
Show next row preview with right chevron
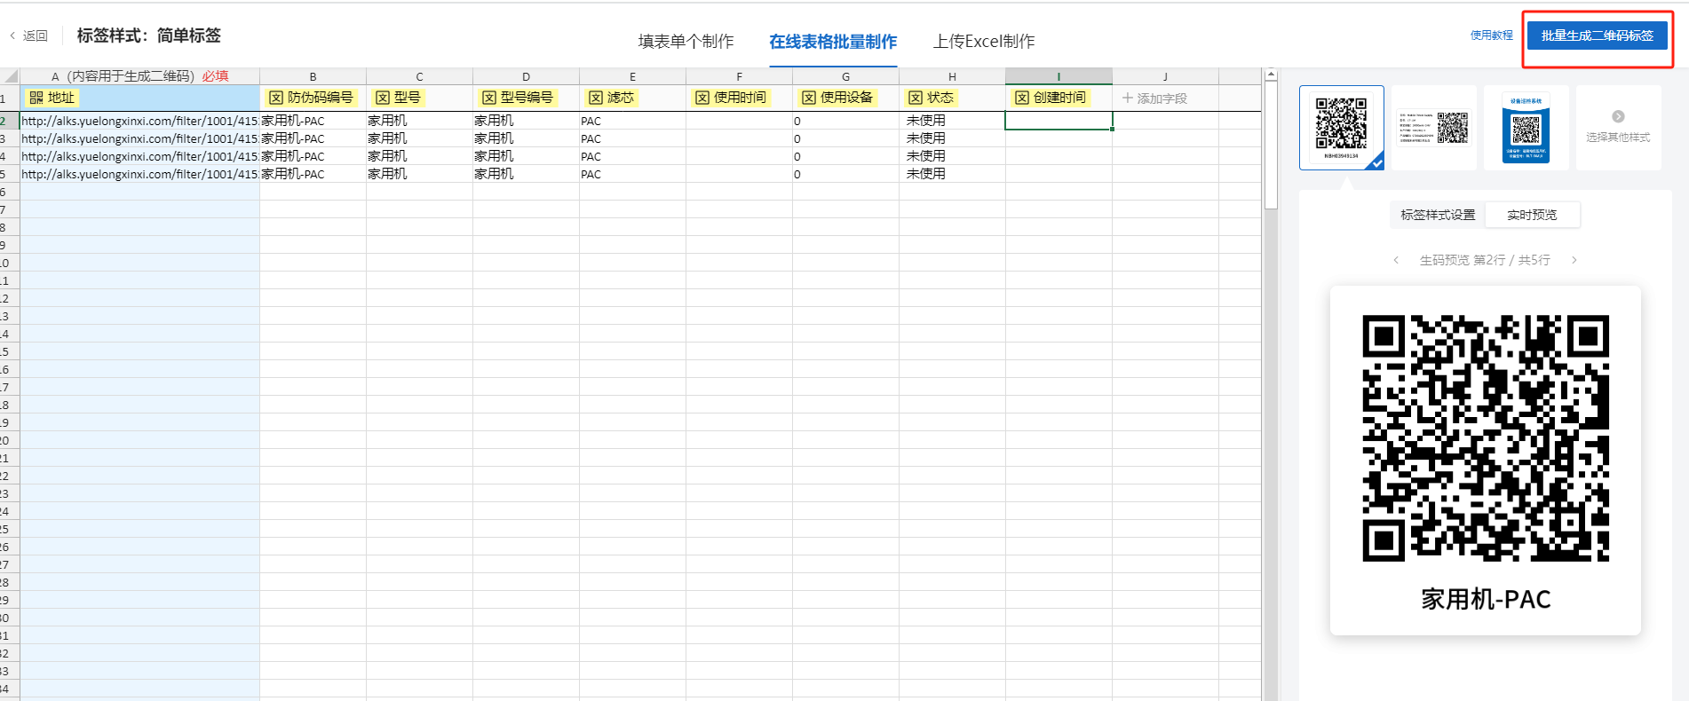click(1574, 260)
